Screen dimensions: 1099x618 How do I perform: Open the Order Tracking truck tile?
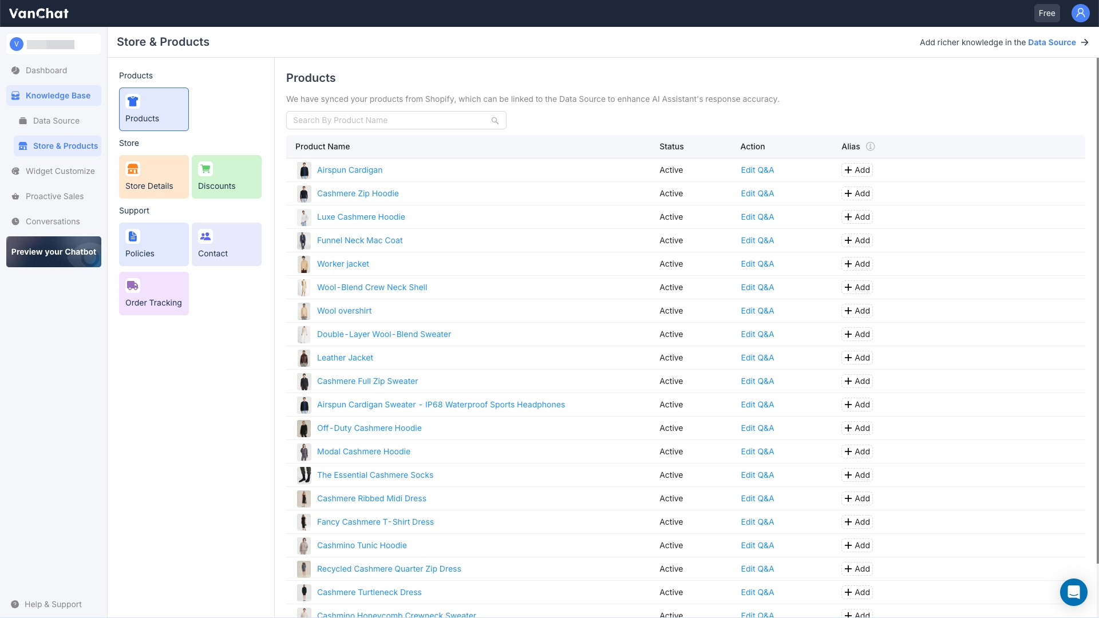click(x=153, y=294)
